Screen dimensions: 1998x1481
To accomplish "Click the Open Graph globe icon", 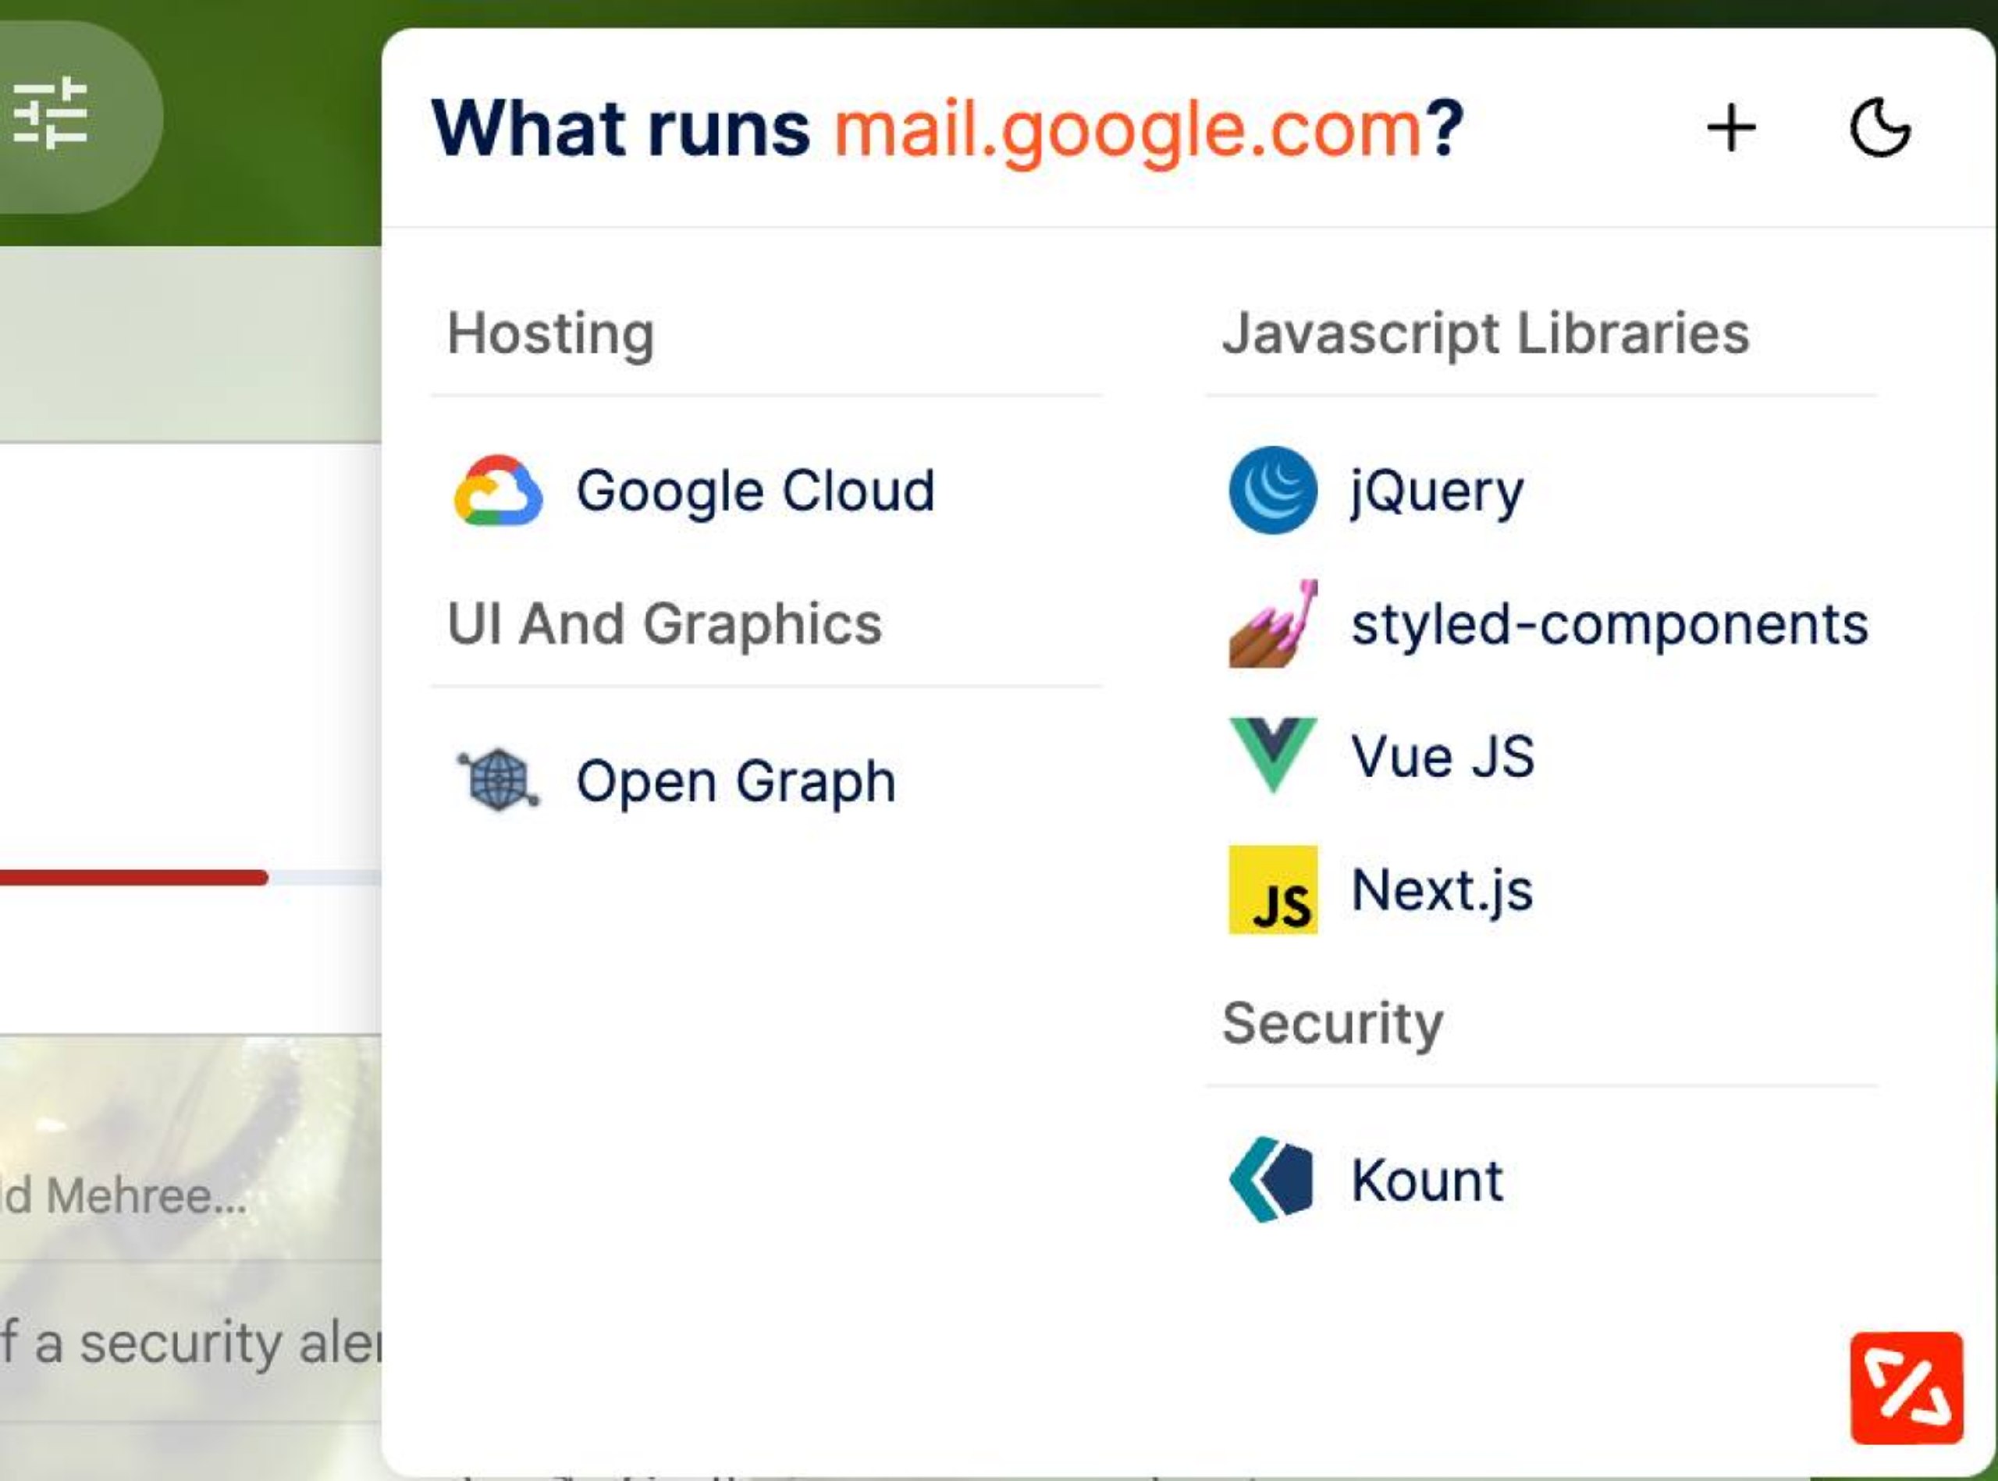I will [498, 780].
